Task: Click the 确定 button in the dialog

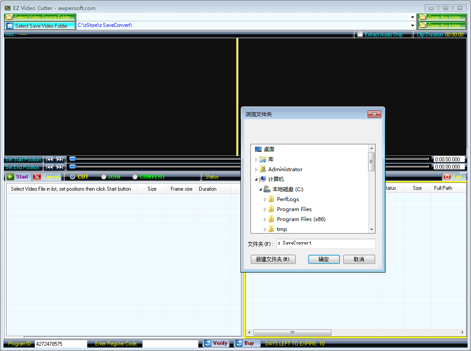Action: (x=324, y=259)
